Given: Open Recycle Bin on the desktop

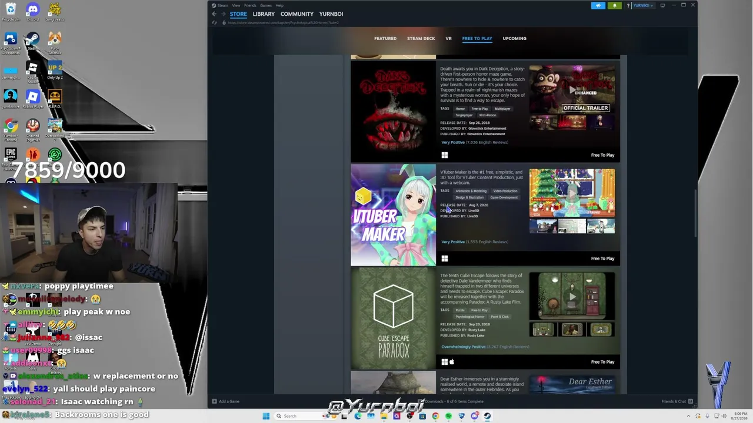Looking at the screenshot, I should (x=11, y=12).
